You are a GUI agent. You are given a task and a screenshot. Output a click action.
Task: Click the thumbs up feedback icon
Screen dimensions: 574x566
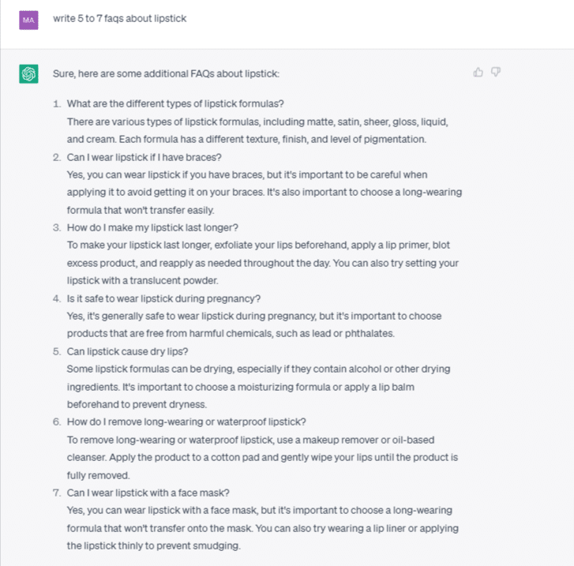(478, 73)
